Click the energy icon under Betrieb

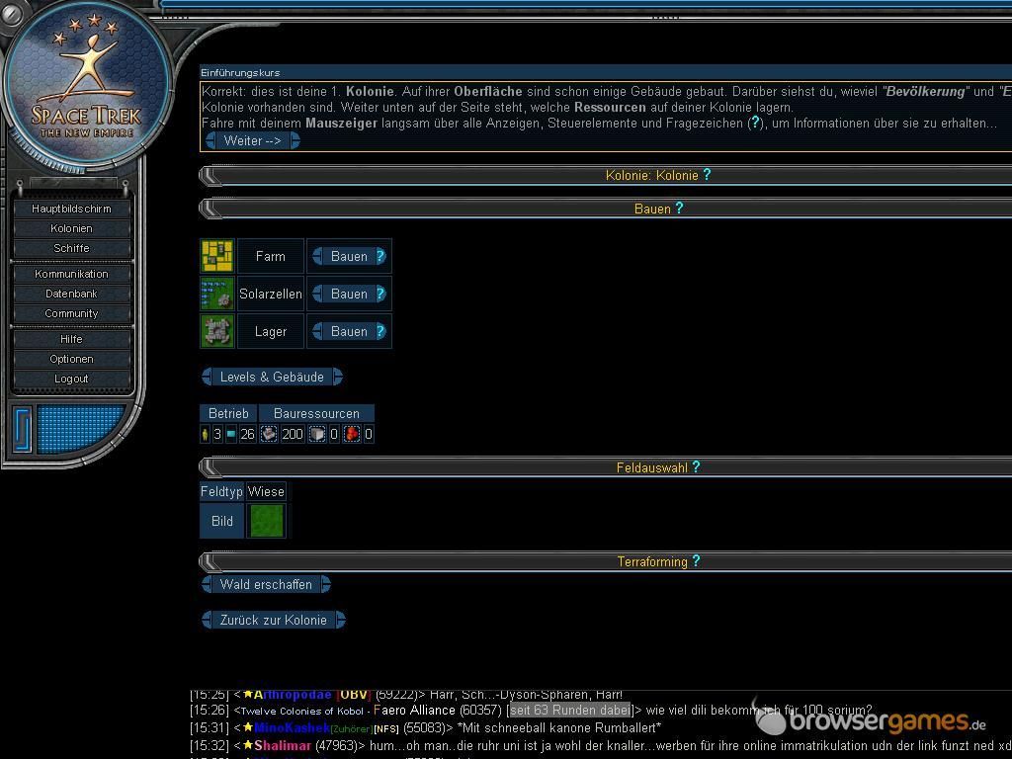tap(231, 434)
